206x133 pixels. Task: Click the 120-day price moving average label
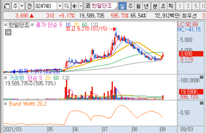[94, 25]
